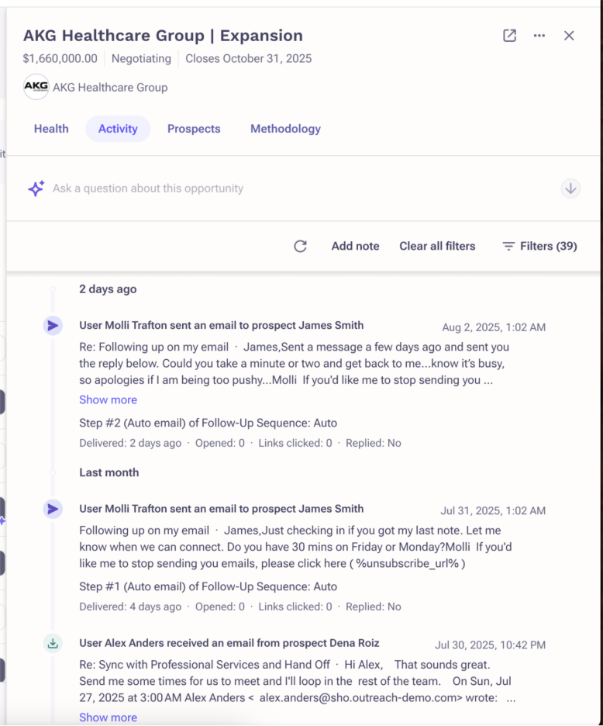Open the Prospects tab
This screenshot has height=726, width=603.
(194, 129)
